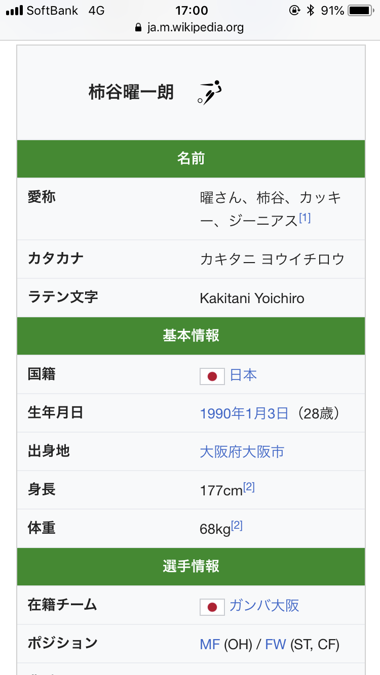This screenshot has height=675, width=380.
Task: Open the FW position link
Action: 276,644
